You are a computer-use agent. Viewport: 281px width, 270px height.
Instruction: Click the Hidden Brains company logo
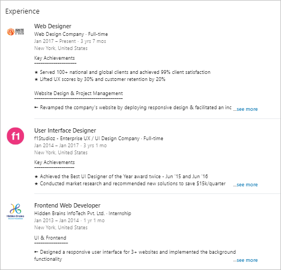[x=15, y=211]
